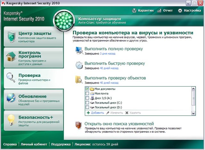Click the green protection status indicator orb
Viewport: 205px width, 150px height.
point(64,20)
